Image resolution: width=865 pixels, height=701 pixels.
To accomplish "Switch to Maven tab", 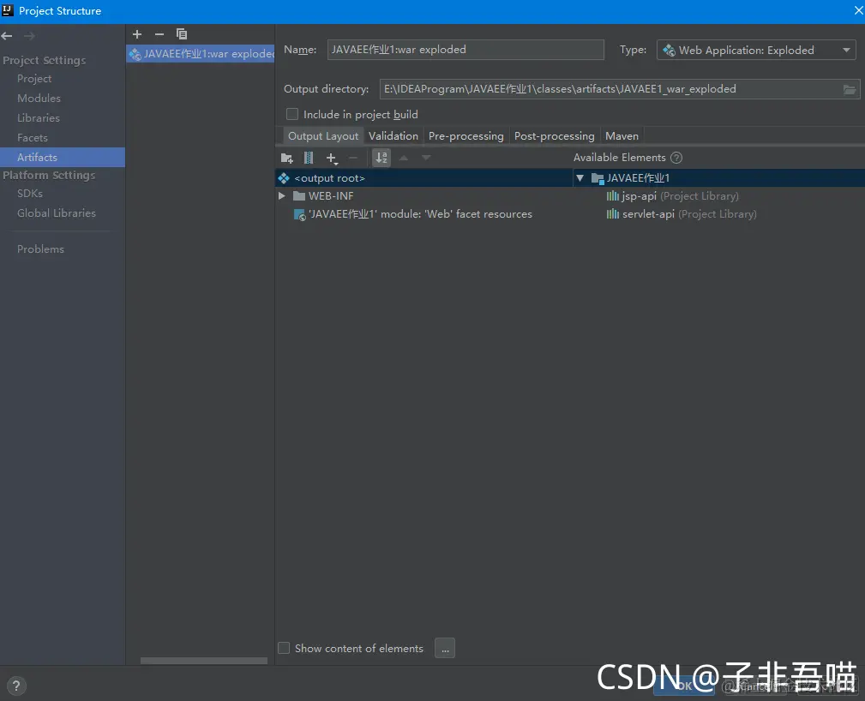I will tap(622, 135).
